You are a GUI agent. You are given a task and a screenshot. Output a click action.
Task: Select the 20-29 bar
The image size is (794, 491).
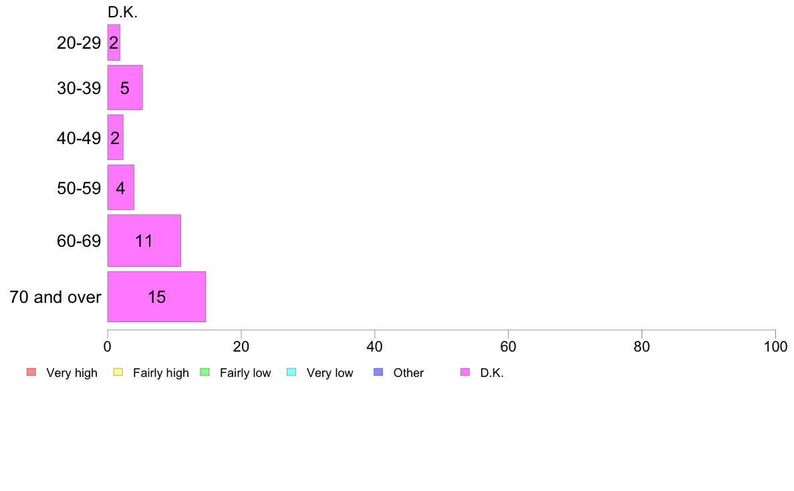(114, 43)
